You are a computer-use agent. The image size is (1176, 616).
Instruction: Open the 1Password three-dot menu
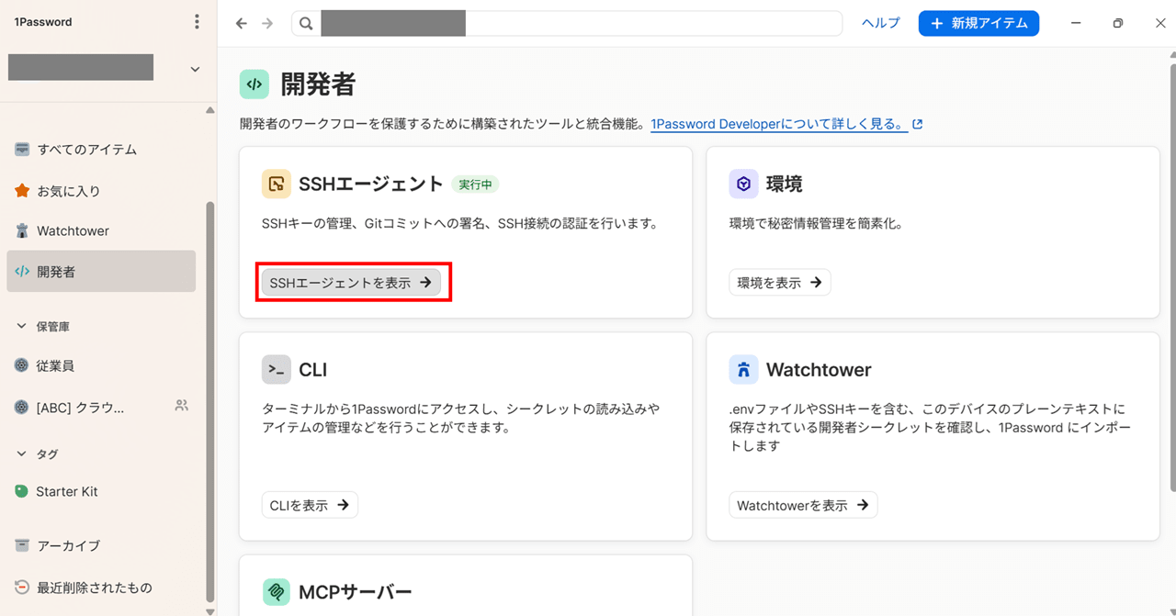(196, 22)
